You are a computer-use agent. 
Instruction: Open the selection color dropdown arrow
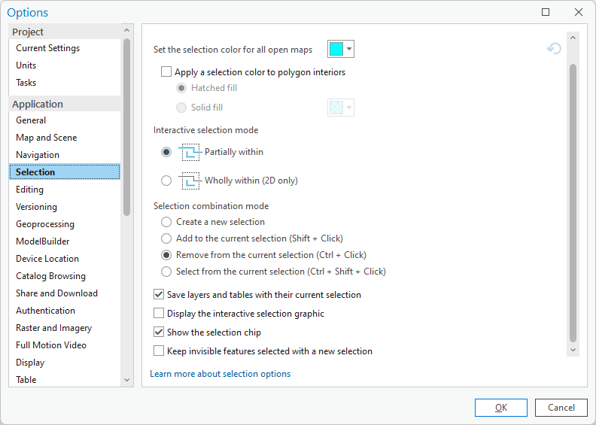(x=349, y=50)
